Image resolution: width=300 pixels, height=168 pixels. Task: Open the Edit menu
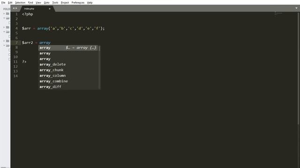10,3
